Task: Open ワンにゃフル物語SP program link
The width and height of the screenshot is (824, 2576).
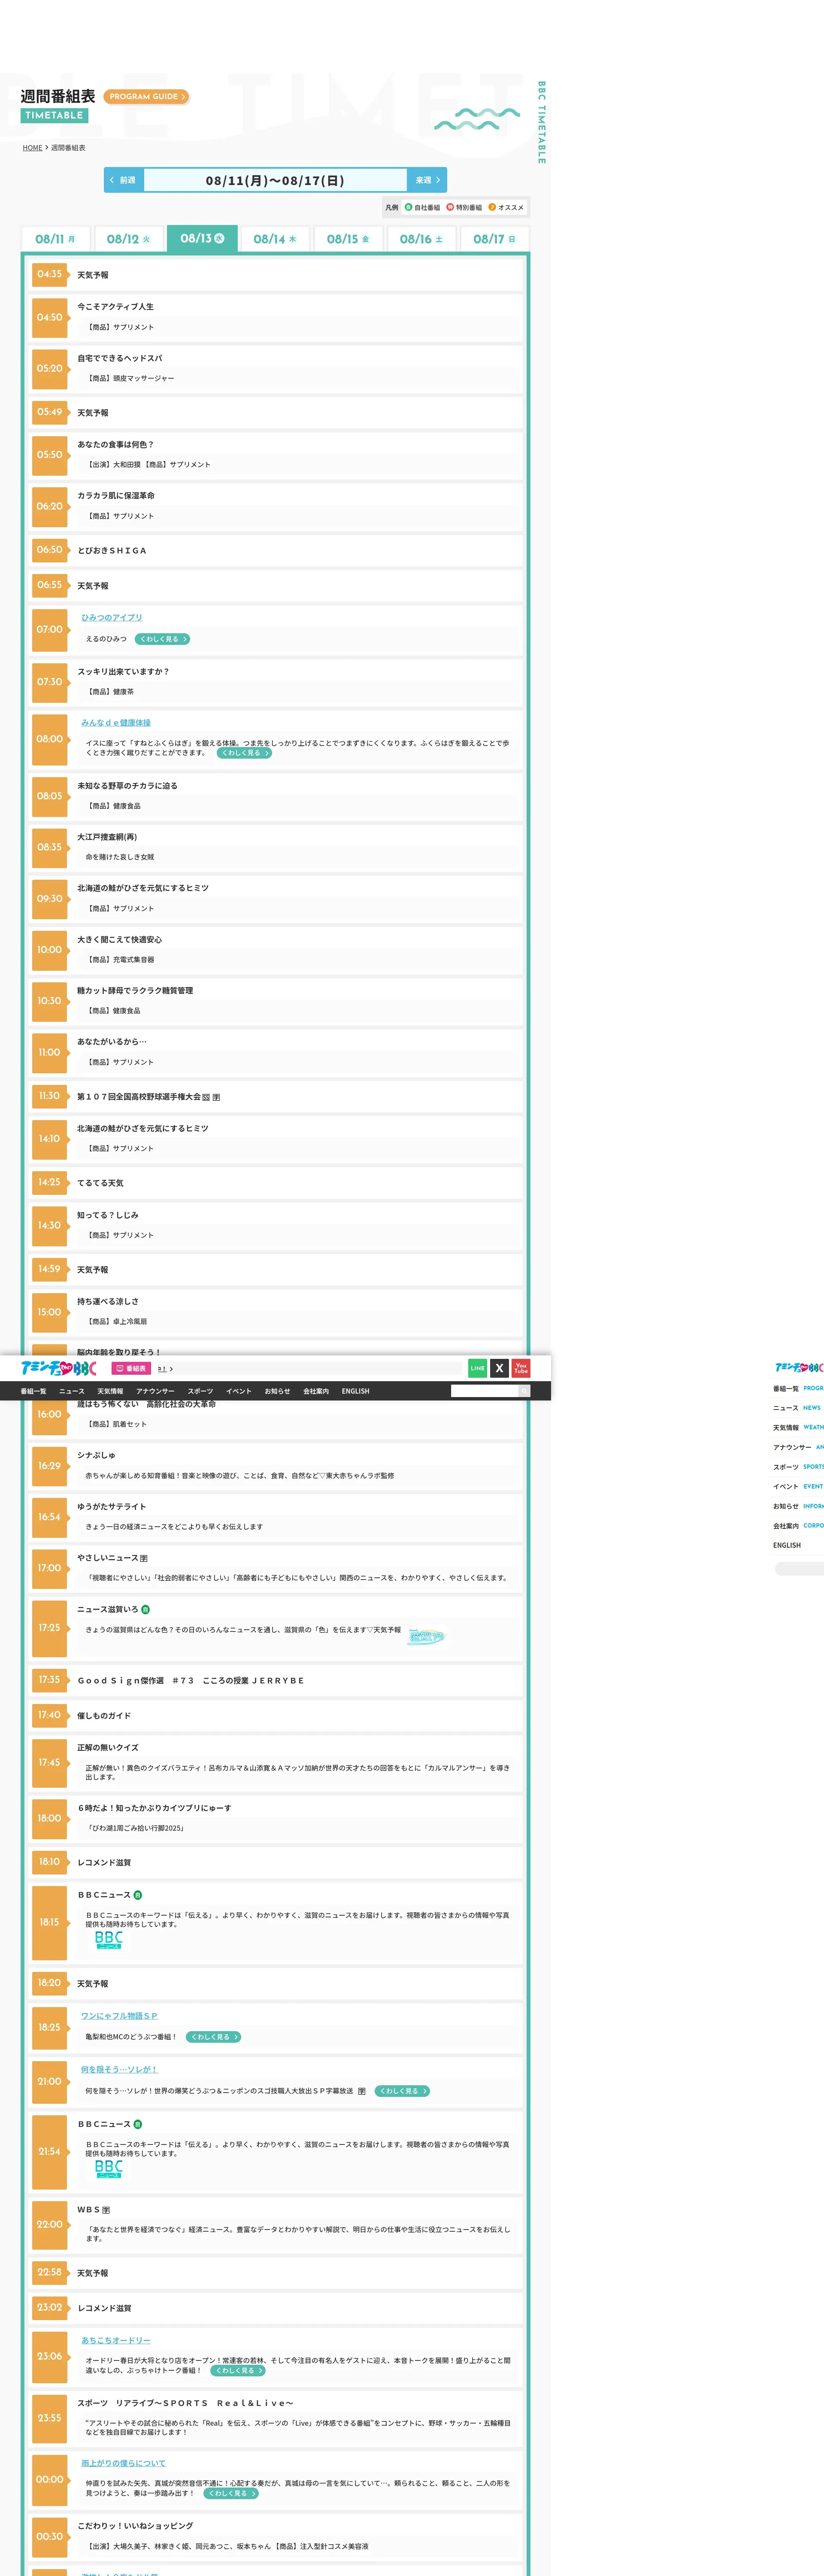Action: pyautogui.click(x=119, y=2016)
